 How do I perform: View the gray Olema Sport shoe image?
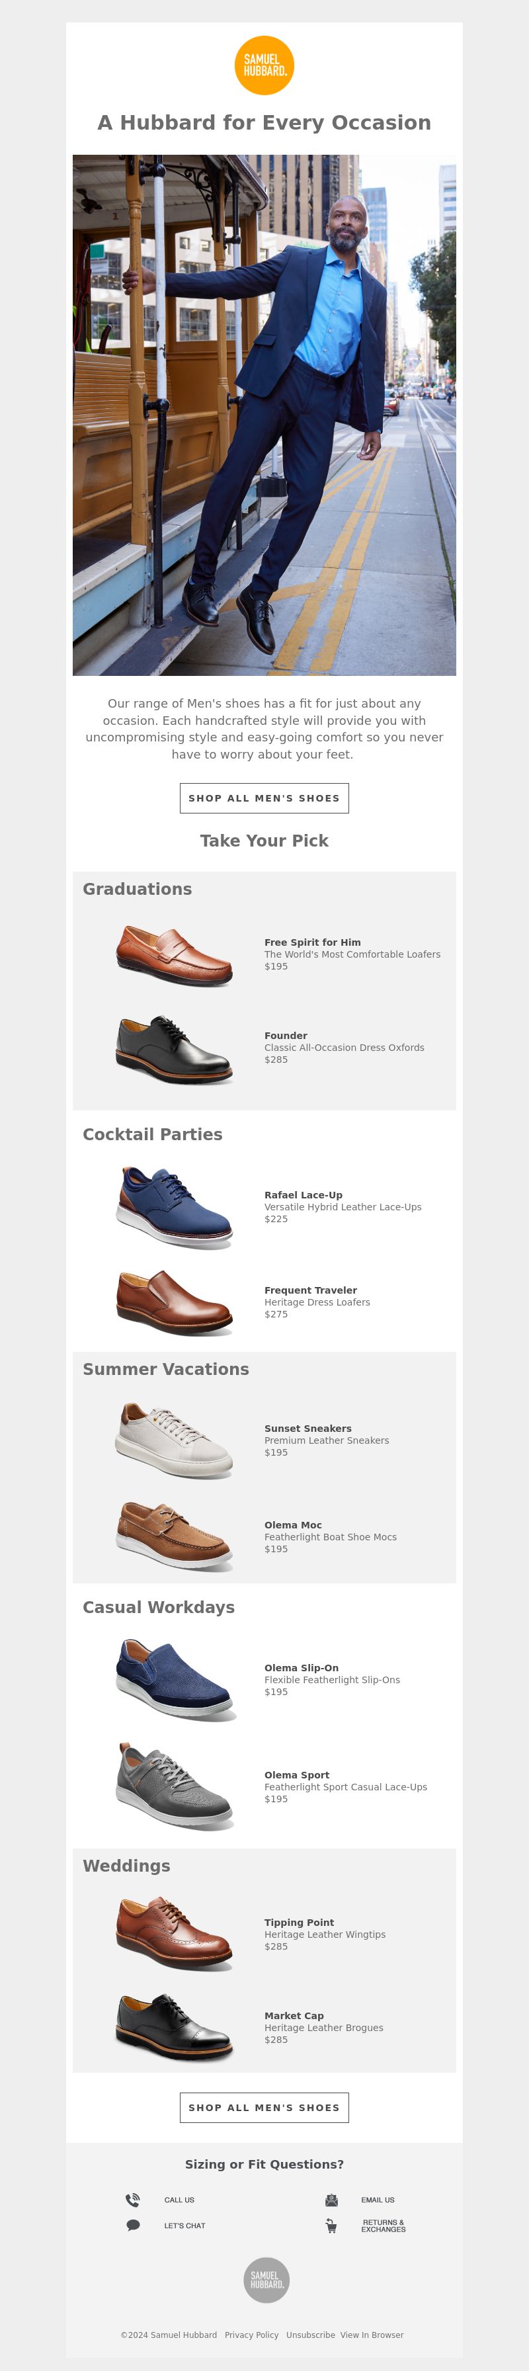tap(174, 1786)
